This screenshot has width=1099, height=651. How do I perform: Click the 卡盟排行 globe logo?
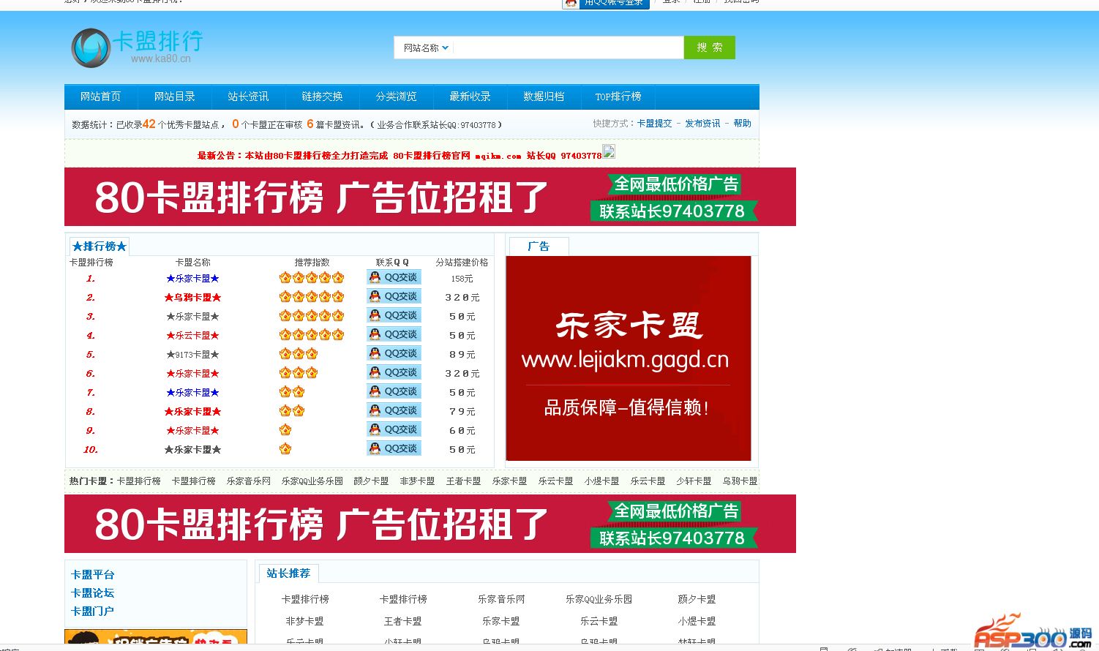[91, 48]
